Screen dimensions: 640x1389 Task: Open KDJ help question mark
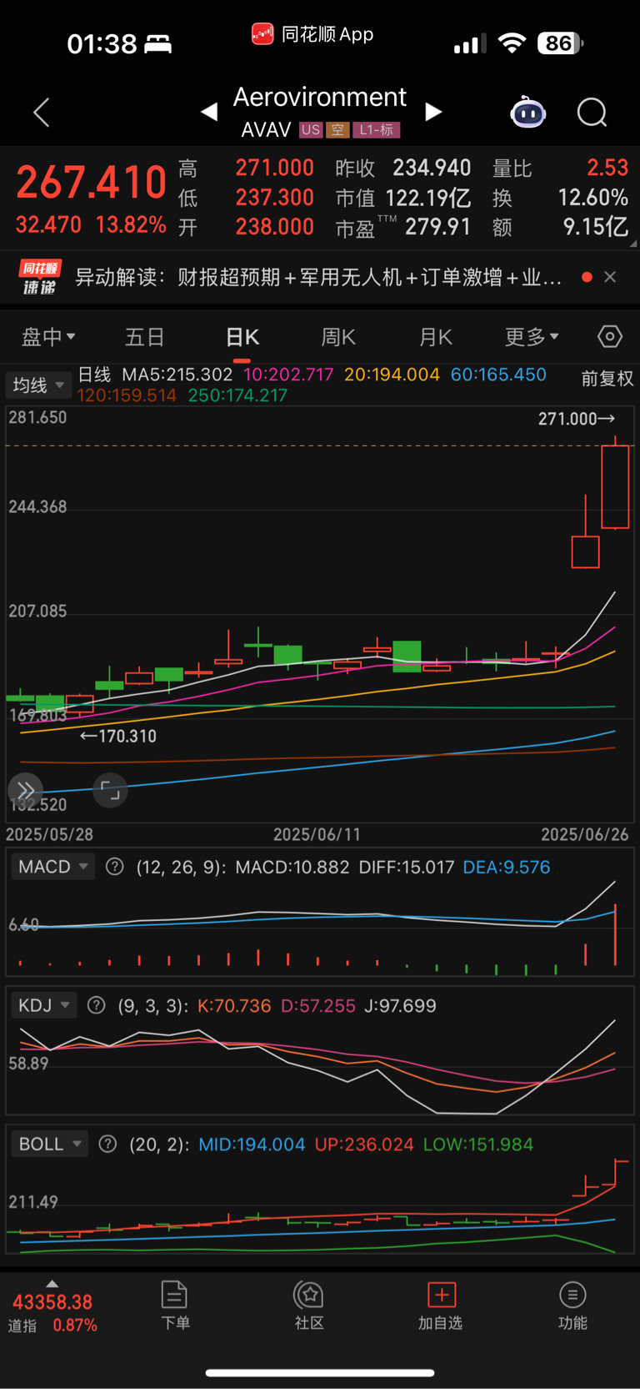(97, 1005)
